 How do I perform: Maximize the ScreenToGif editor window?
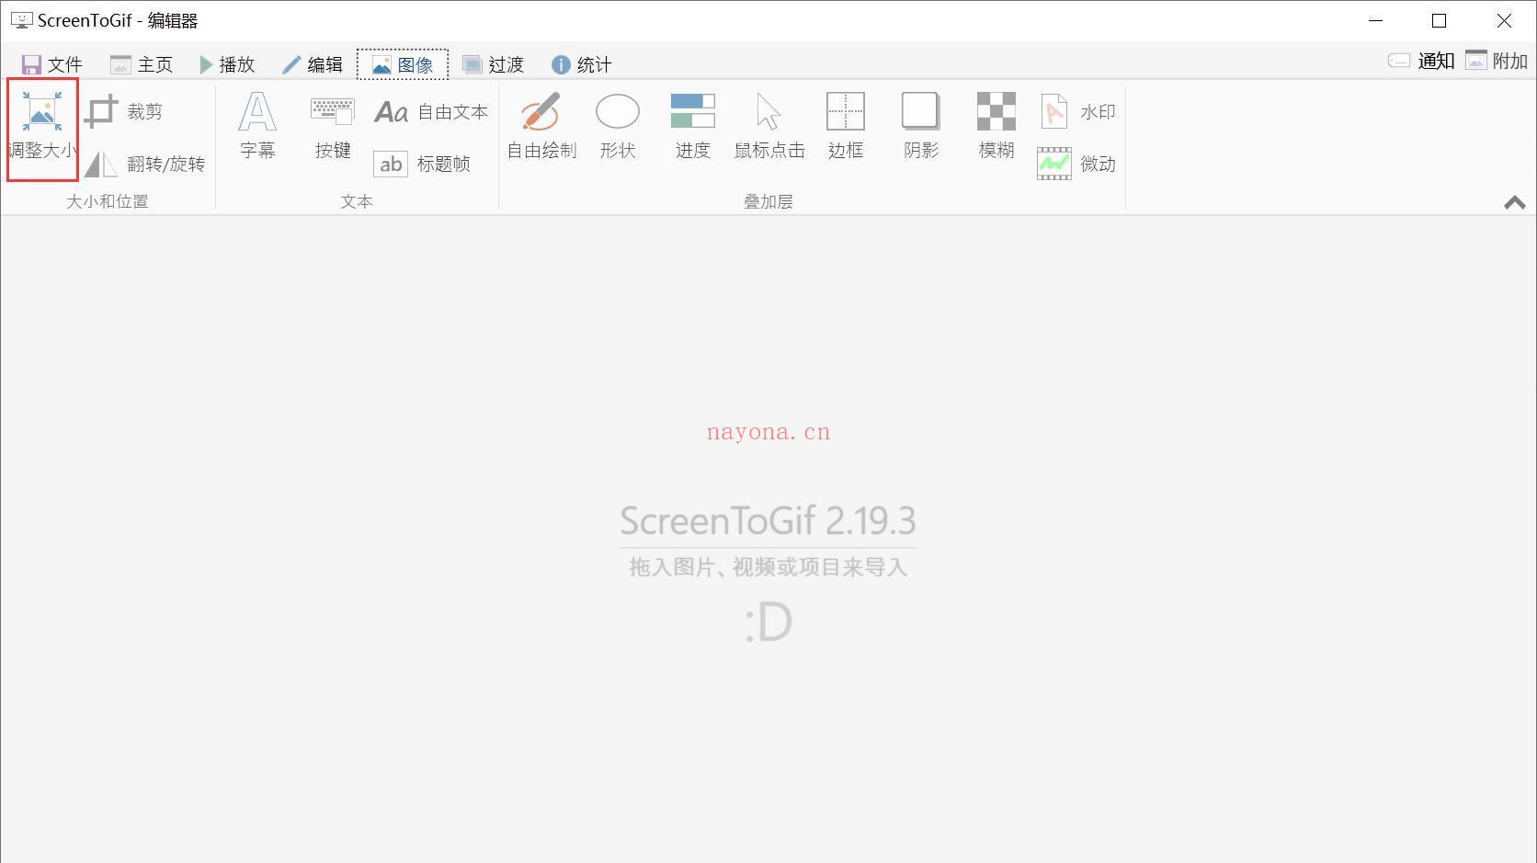click(1440, 20)
